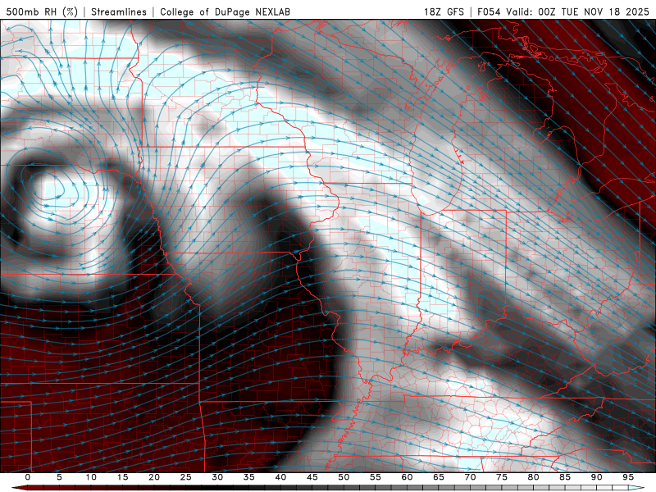656x492 pixels.
Task: Click the '50' legend value
Action: point(344,477)
